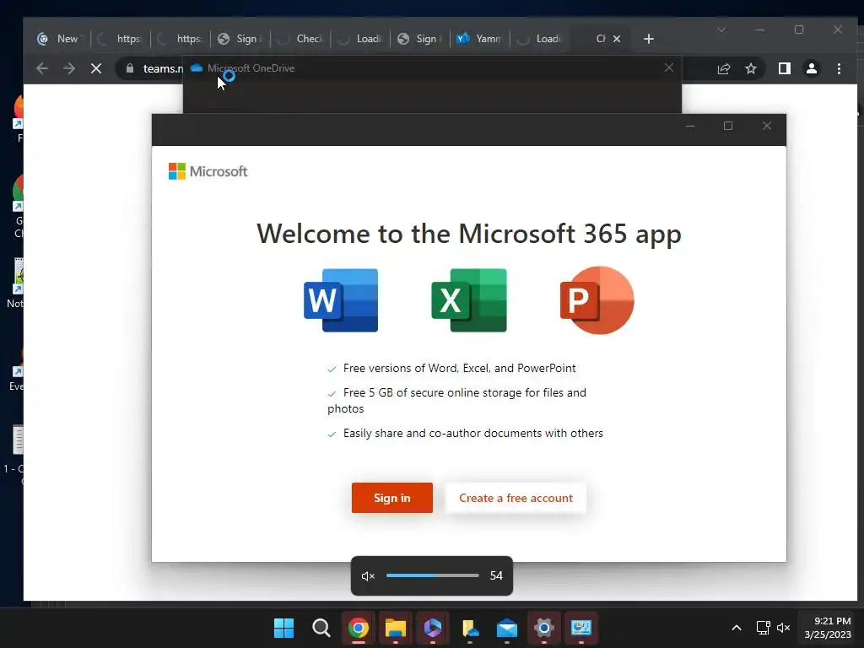
Task: Click the PowerPoint app icon
Action: pos(597,300)
